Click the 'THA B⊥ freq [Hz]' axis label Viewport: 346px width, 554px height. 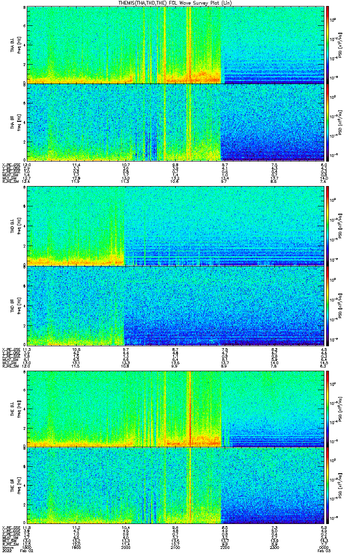tap(16, 45)
